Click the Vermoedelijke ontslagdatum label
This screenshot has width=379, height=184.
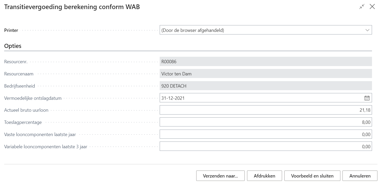tap(33, 98)
